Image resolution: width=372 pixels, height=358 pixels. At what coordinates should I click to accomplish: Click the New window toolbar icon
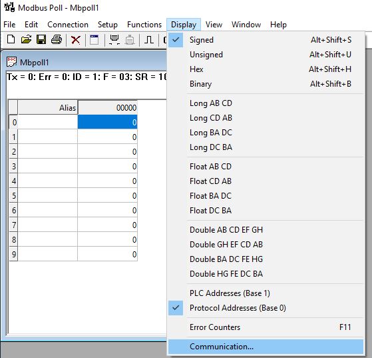[94, 40]
